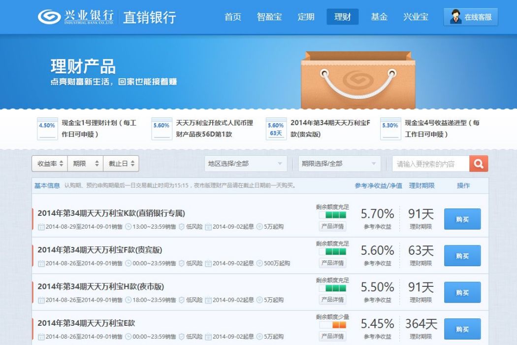Focus the 请输入要搜索的内容 search field
This screenshot has height=345, width=517.
click(431, 164)
